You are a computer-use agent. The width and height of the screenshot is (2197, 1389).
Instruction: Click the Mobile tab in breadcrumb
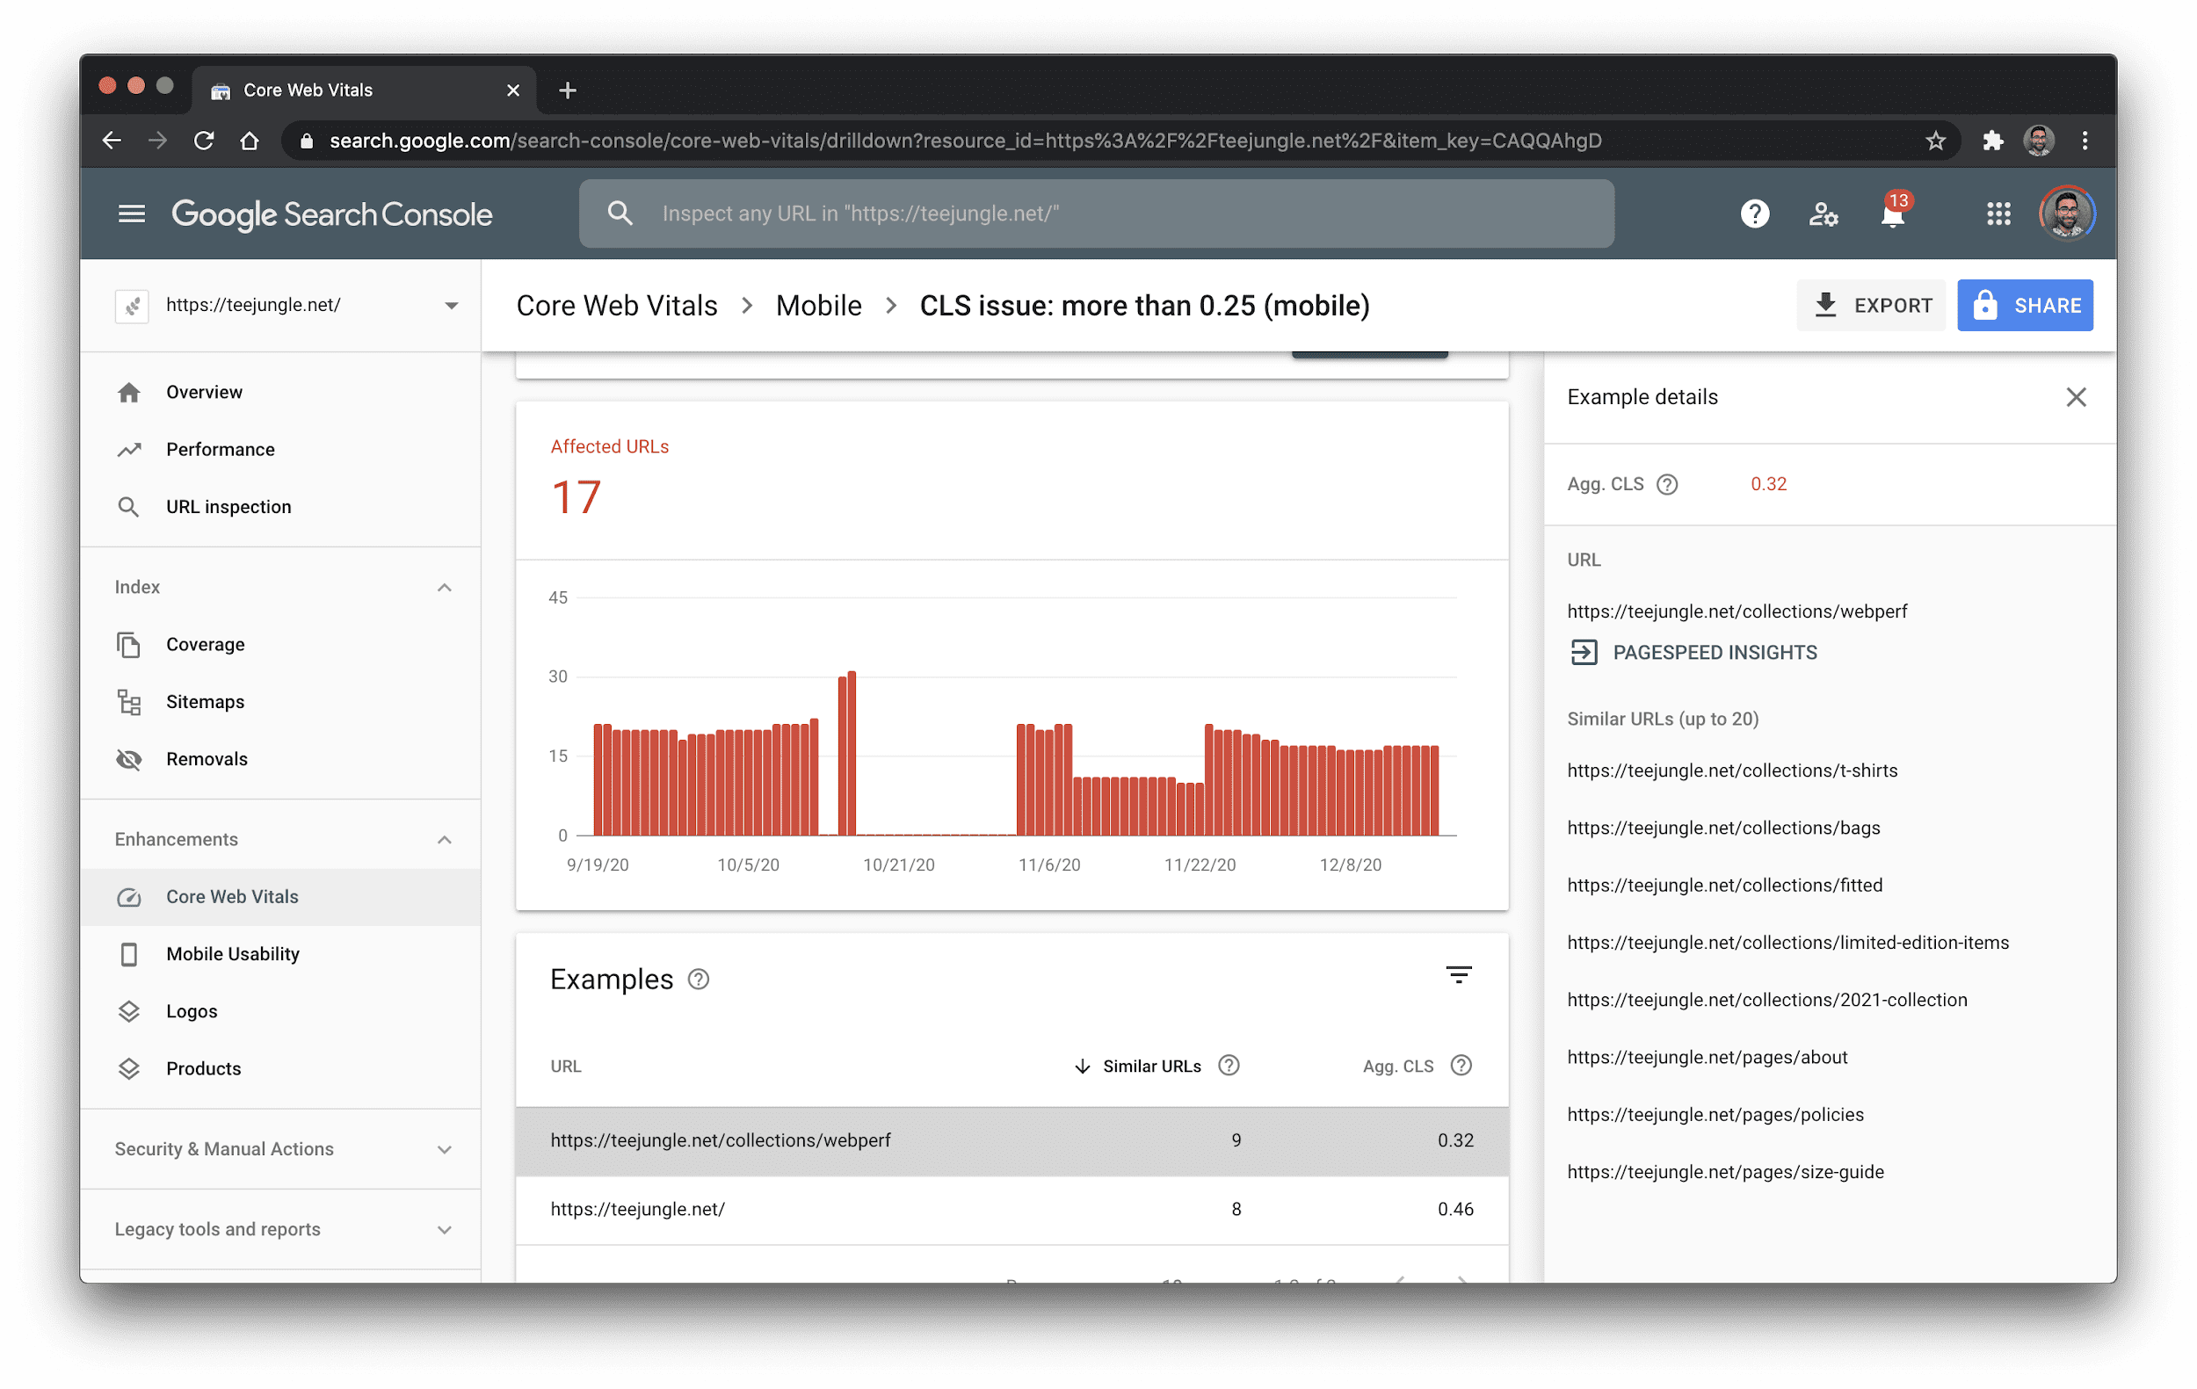click(816, 306)
